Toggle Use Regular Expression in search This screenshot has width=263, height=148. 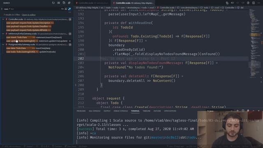click(69, 9)
